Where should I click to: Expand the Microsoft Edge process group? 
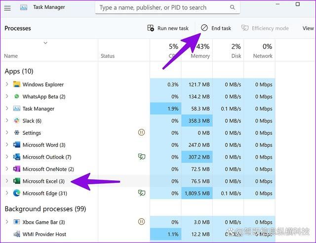[7, 193]
